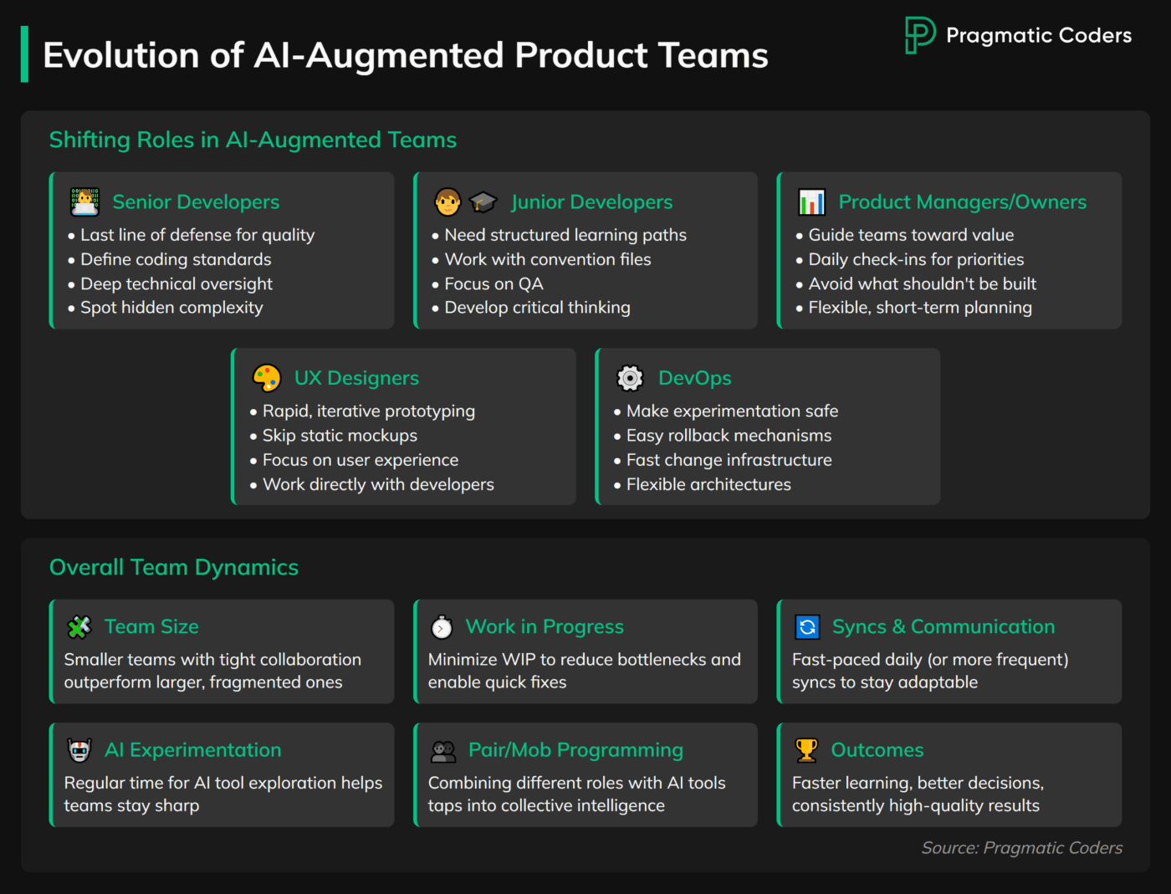
Task: Click the Overall Team Dynamics heading
Action: click(x=174, y=567)
